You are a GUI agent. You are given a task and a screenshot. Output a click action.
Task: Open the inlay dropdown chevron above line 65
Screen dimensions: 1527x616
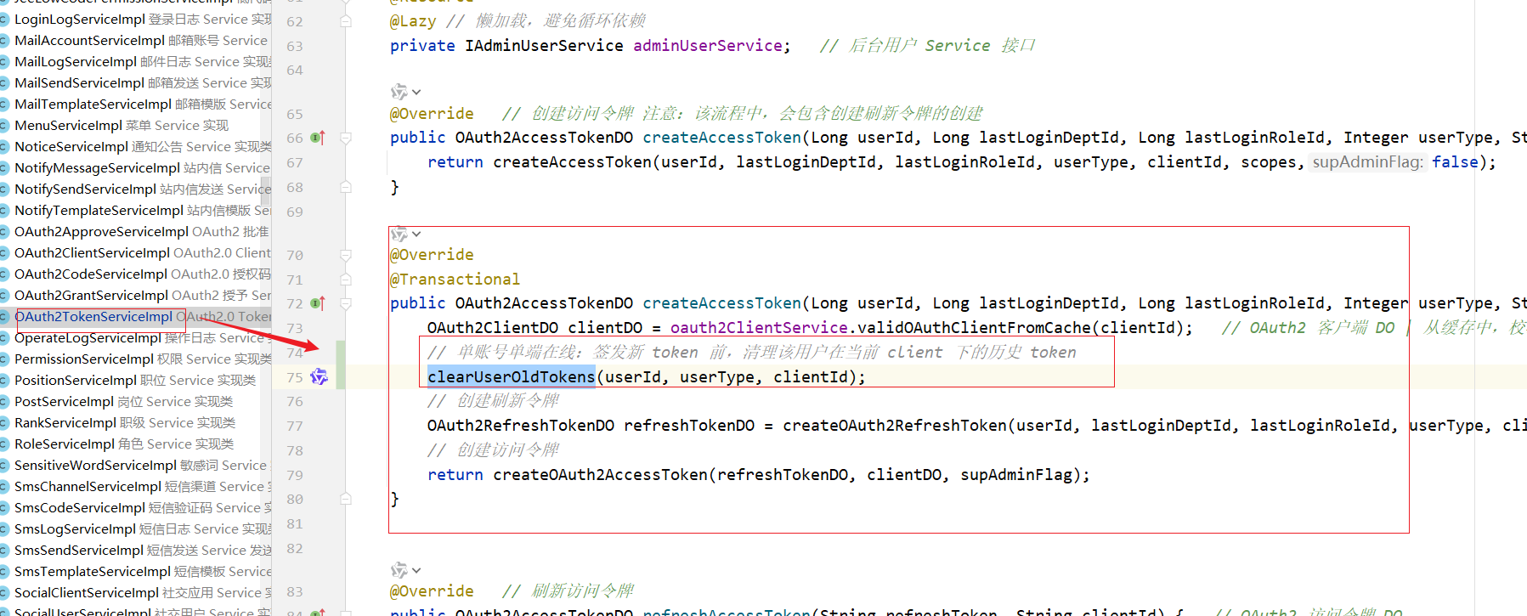pyautogui.click(x=416, y=92)
